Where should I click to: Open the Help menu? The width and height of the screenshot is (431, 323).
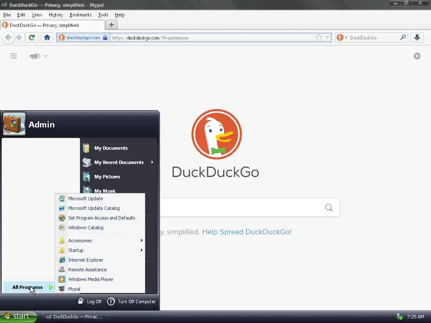120,15
